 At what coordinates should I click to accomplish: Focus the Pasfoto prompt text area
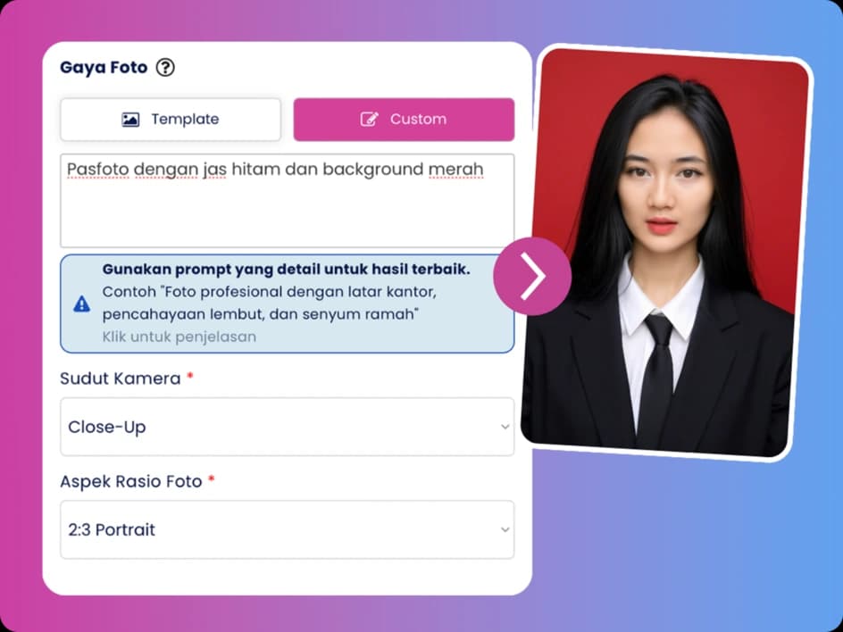pos(287,201)
